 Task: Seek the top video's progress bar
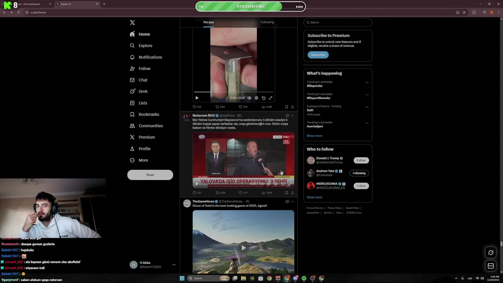[233, 92]
